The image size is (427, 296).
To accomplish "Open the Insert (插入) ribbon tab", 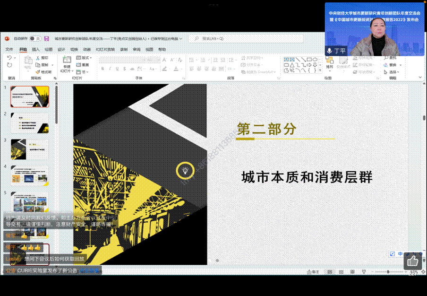I will coord(36,49).
